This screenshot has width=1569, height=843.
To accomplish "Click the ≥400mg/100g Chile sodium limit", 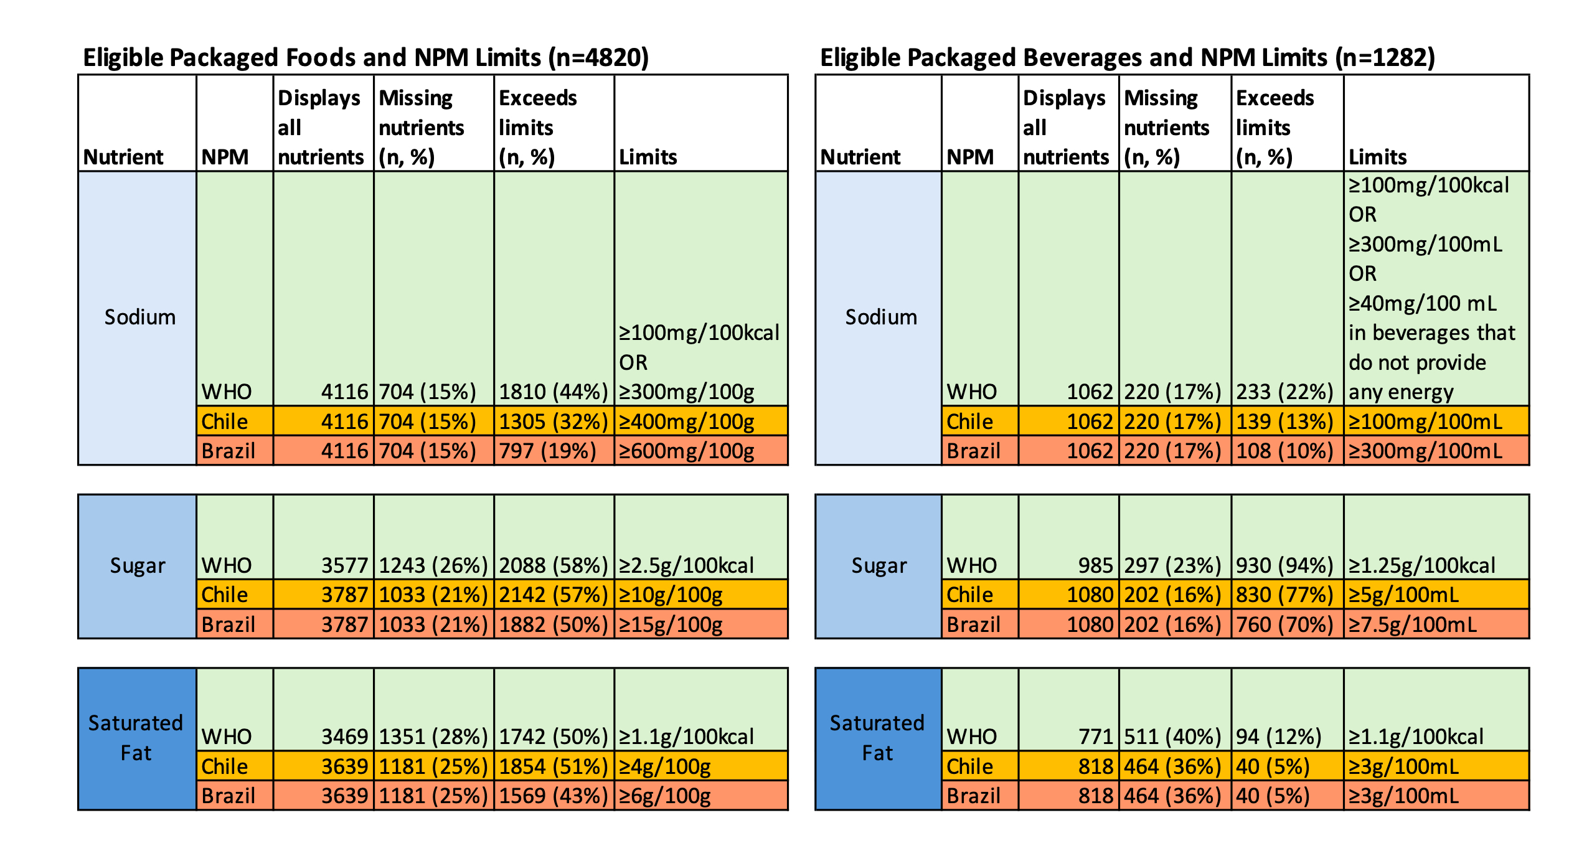I will pos(686,421).
